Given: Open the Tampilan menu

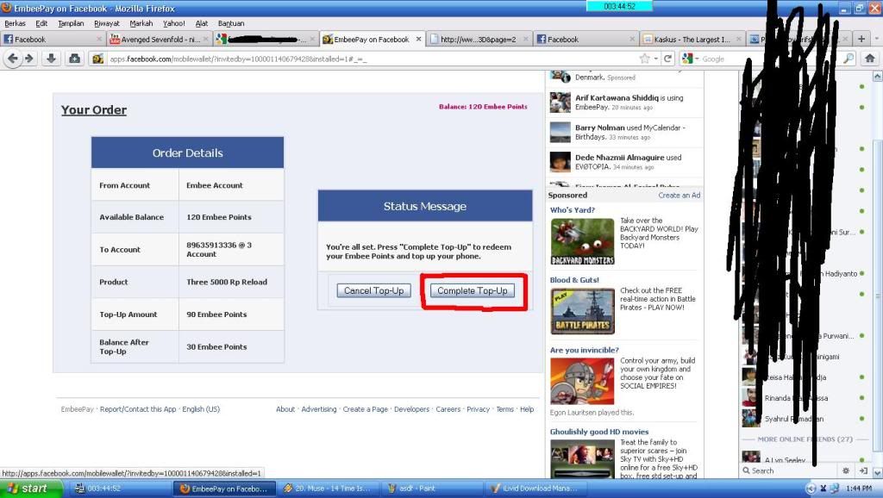Looking at the screenshot, I should coord(71,23).
